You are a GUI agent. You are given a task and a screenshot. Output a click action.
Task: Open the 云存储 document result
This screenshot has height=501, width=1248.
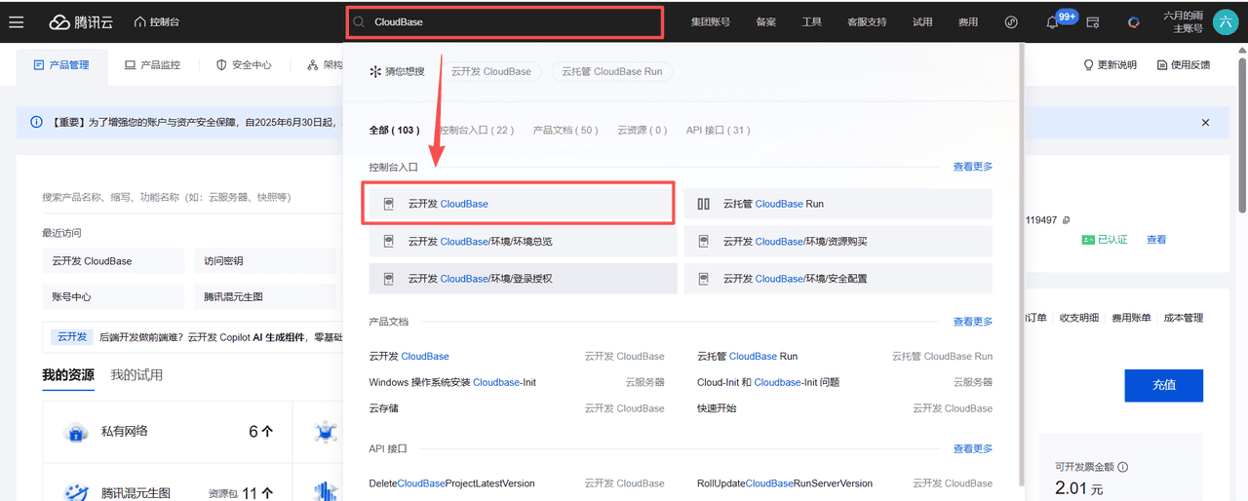click(x=385, y=408)
